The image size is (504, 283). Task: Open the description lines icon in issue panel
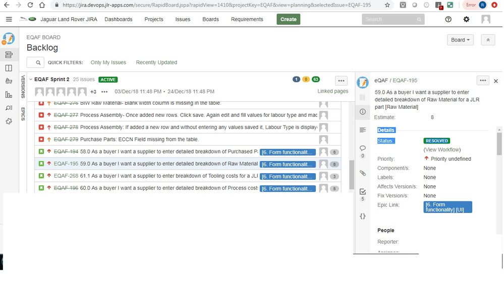tap(363, 130)
